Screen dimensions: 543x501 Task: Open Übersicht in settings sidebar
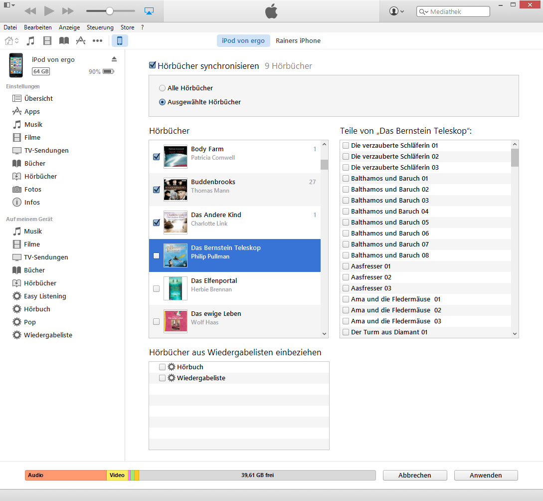32,98
